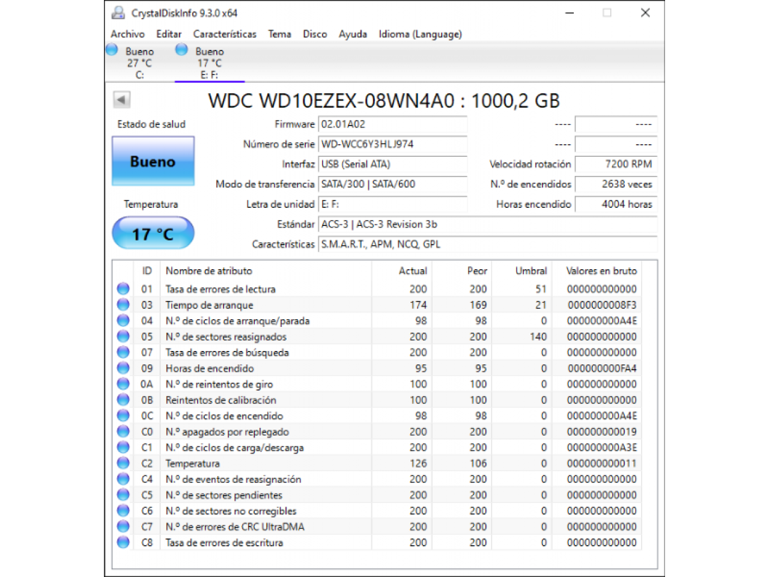769x577 pixels.
Task: Click the 17 °C temperature button
Action: [153, 233]
